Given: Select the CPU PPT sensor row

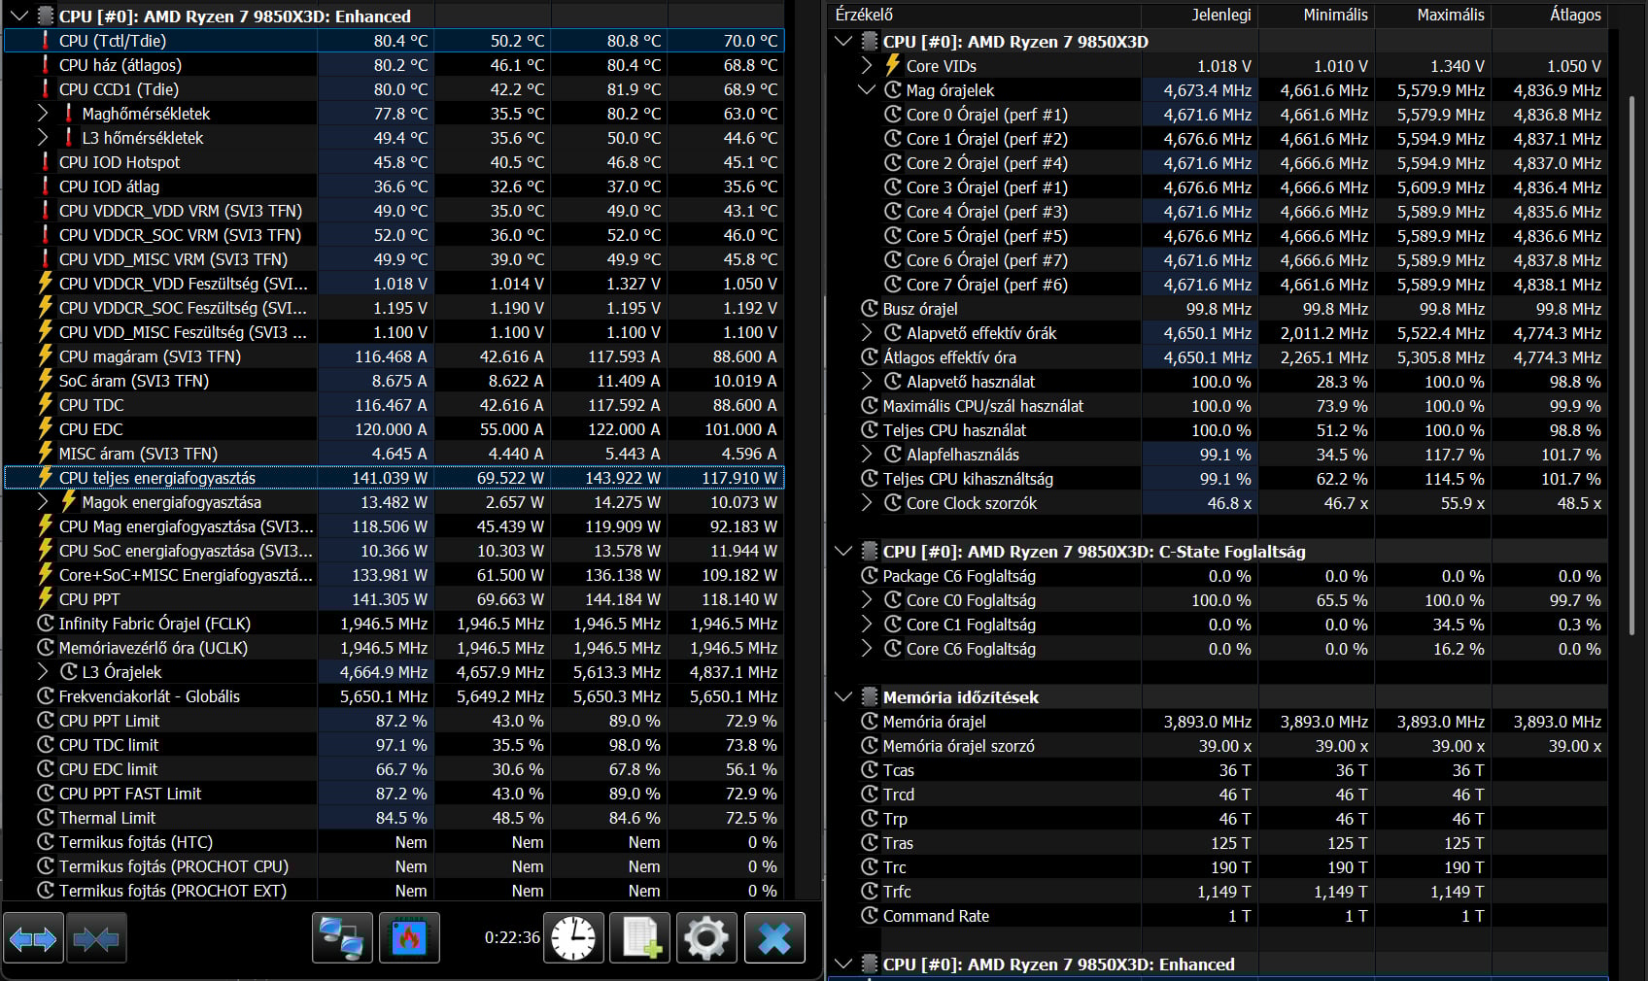Looking at the screenshot, I should point(89,599).
